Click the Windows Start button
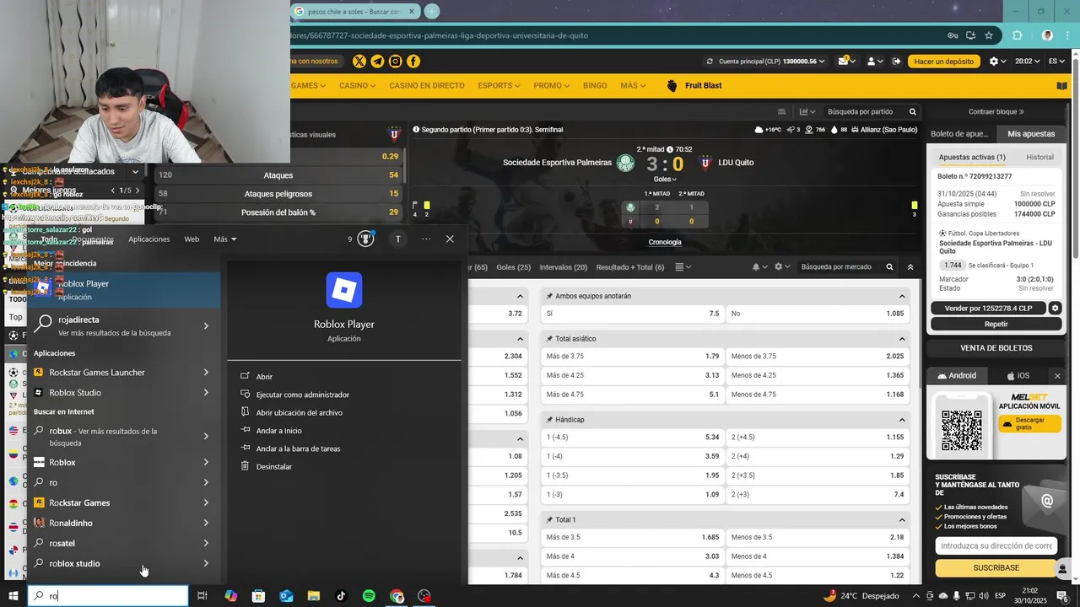1080x607 pixels. [x=13, y=595]
